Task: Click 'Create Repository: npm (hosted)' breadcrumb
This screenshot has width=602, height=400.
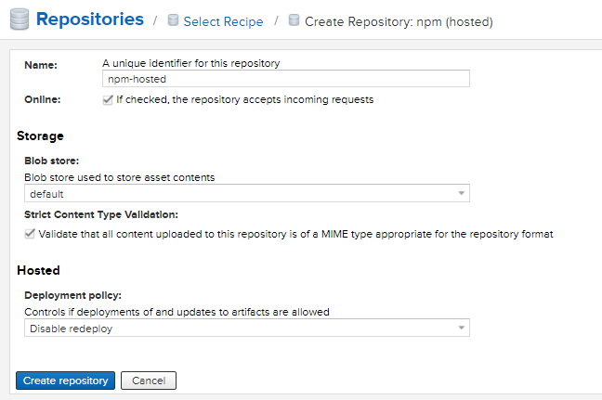Action: (399, 21)
